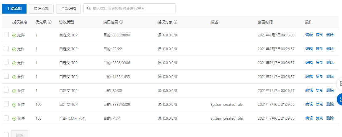This screenshot has width=342, height=137.
Task: Click the 授权策略 column header
Action: tap(20, 22)
